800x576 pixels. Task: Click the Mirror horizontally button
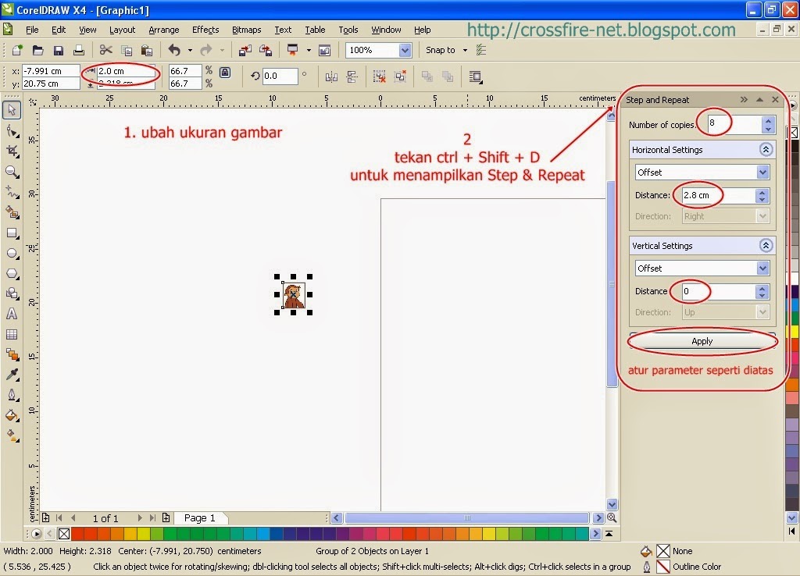pyautogui.click(x=331, y=77)
